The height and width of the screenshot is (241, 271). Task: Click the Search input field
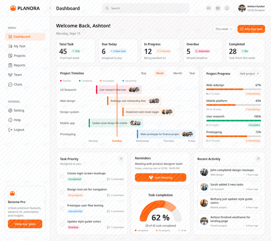point(146,8)
